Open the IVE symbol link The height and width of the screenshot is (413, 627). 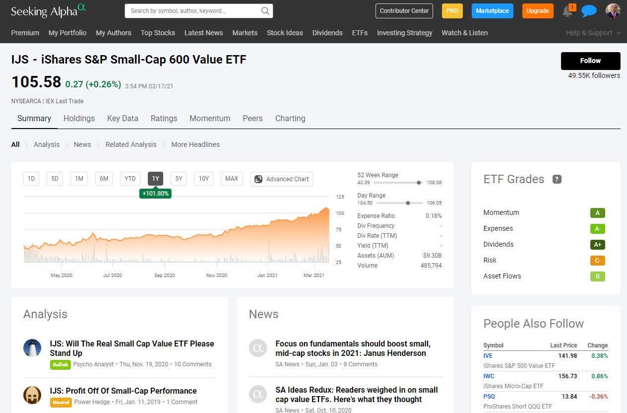[488, 356]
